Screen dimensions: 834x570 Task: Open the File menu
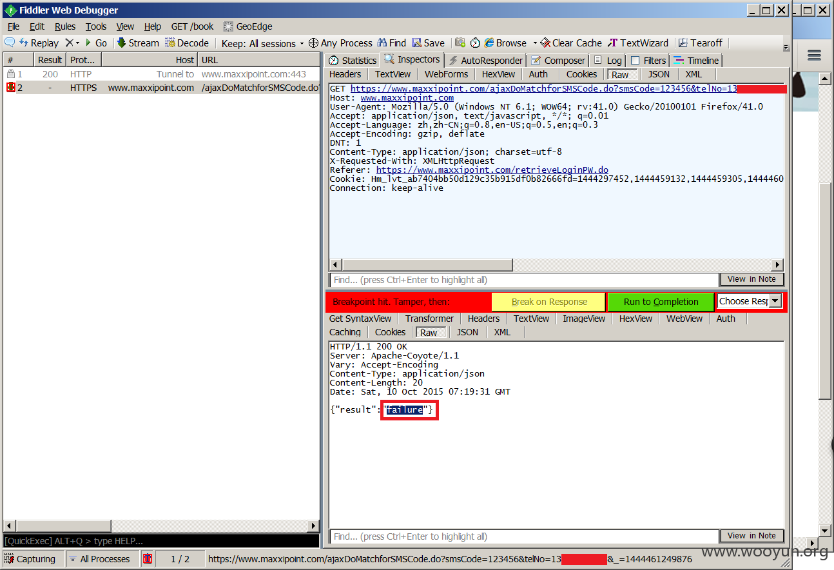point(14,26)
